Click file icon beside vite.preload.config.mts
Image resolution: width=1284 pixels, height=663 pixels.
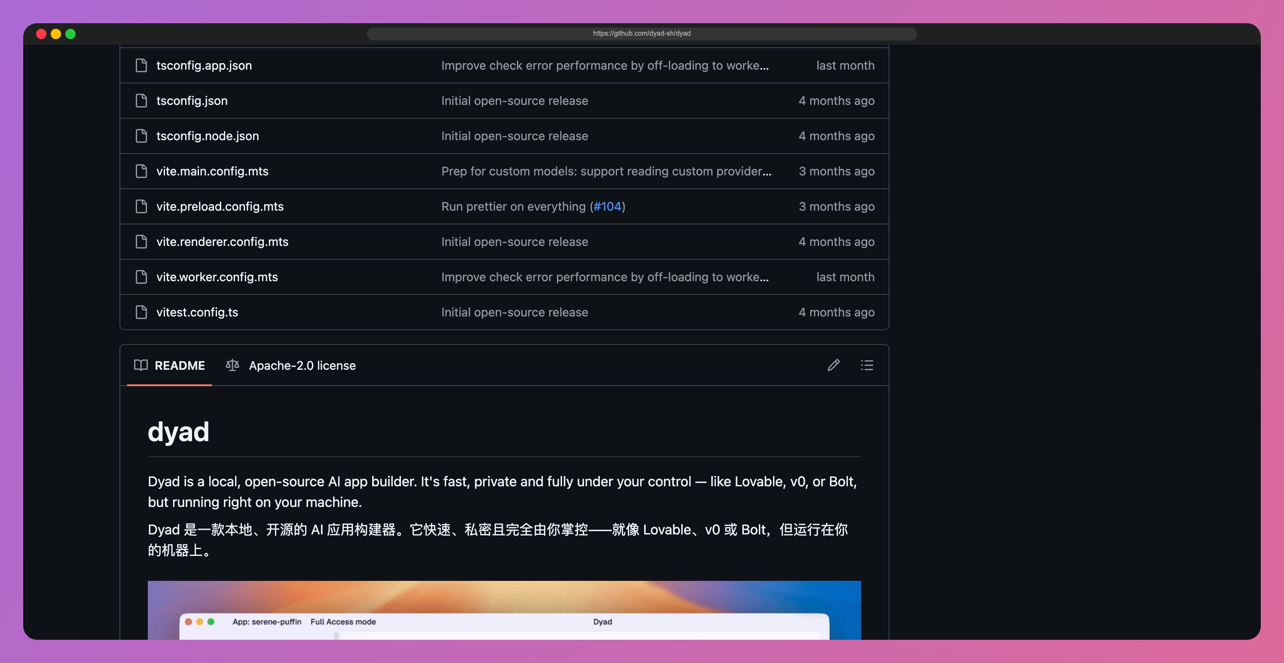(141, 206)
